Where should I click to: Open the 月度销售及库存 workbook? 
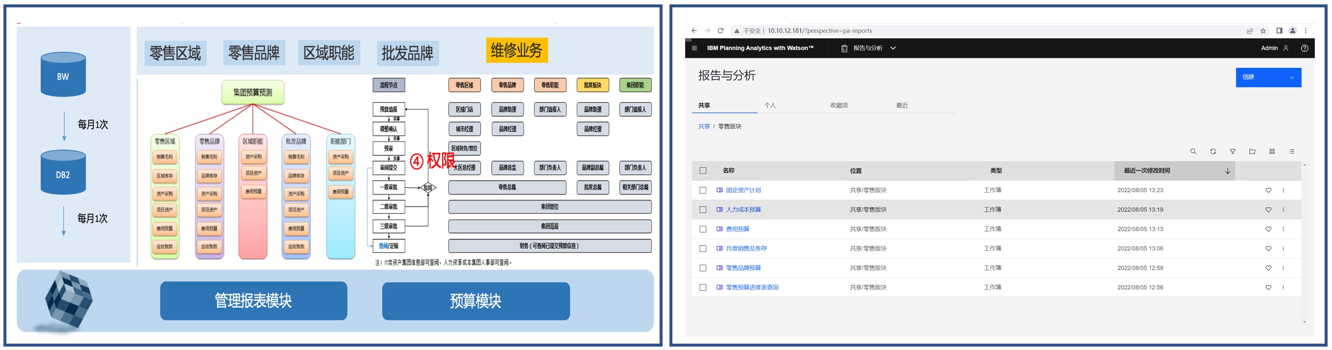pos(746,249)
